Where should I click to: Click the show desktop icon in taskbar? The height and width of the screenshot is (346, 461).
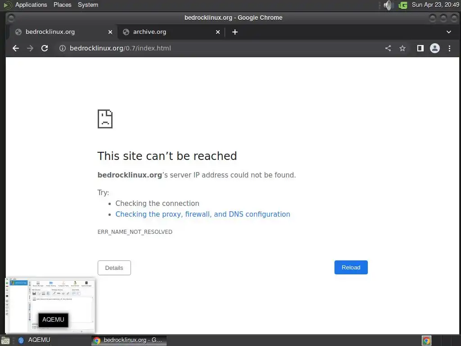(x=5, y=341)
